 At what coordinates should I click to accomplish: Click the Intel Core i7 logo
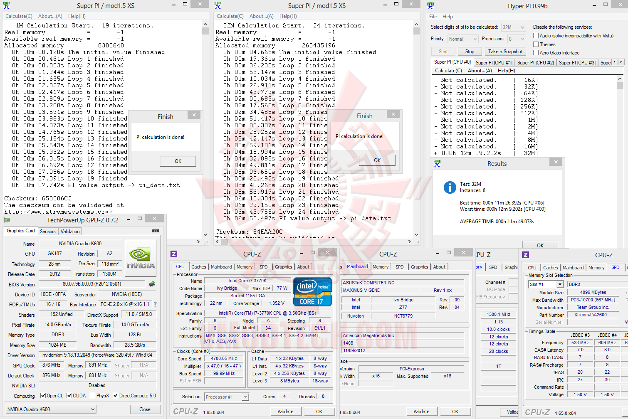pos(312,292)
